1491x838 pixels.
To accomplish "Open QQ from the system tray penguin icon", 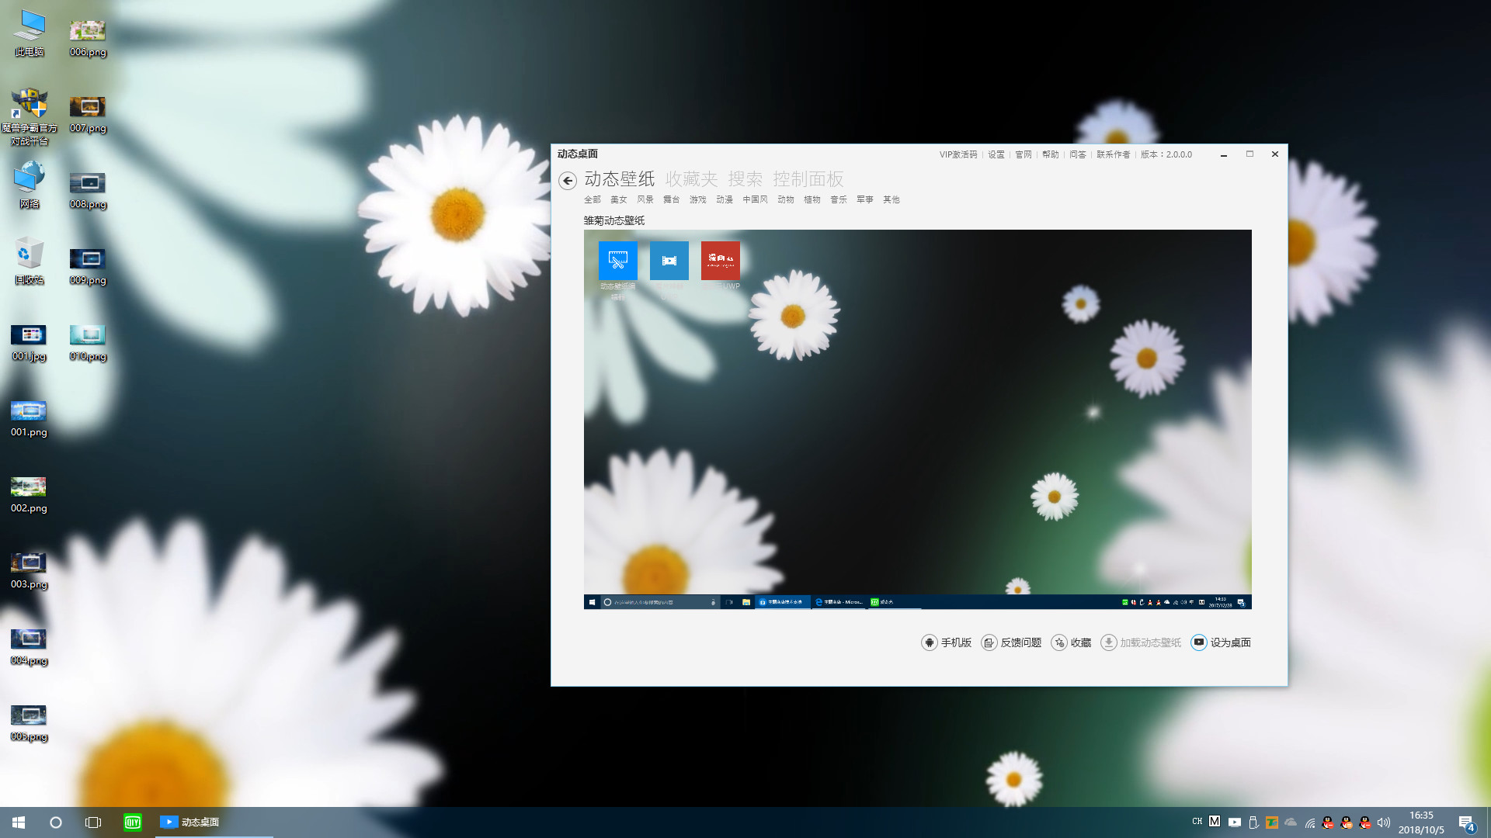I will pos(1329,822).
